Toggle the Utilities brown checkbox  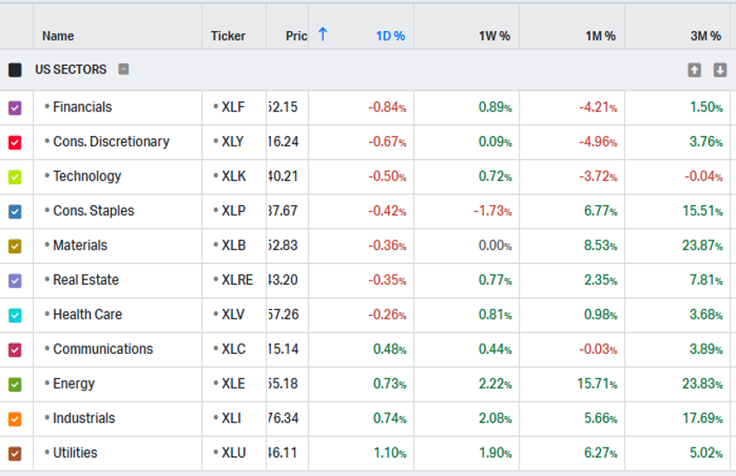coord(15,453)
